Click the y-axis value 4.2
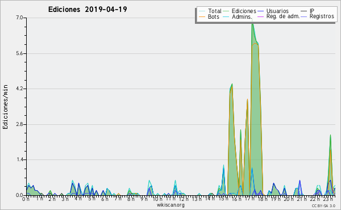341x210 pixels. (19, 89)
